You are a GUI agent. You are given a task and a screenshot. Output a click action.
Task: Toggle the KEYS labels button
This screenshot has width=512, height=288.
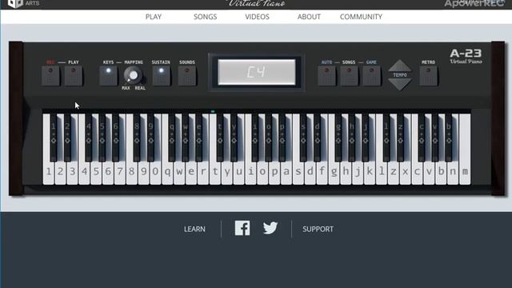pos(109,76)
